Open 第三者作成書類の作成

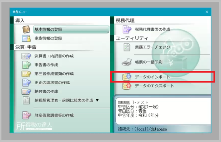[54, 74]
